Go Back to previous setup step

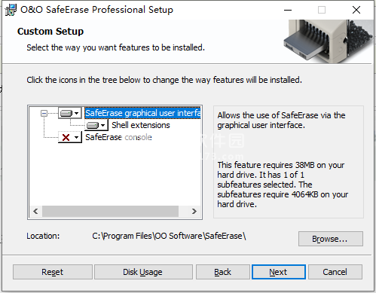[223, 272]
